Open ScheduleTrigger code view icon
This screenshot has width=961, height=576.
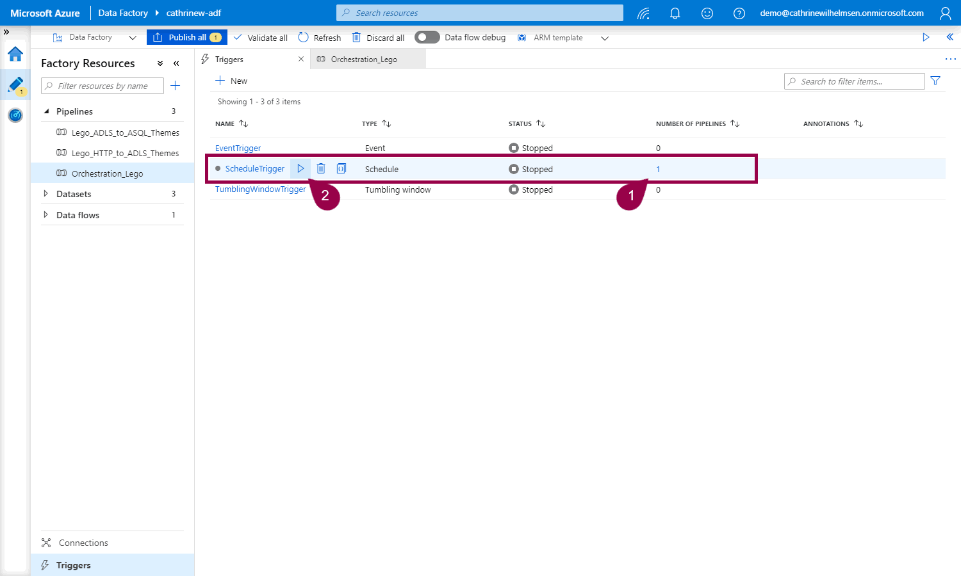pos(341,168)
